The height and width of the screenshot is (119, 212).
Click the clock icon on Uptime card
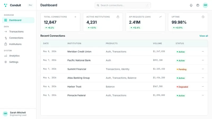pyautogui.click(x=203, y=17)
